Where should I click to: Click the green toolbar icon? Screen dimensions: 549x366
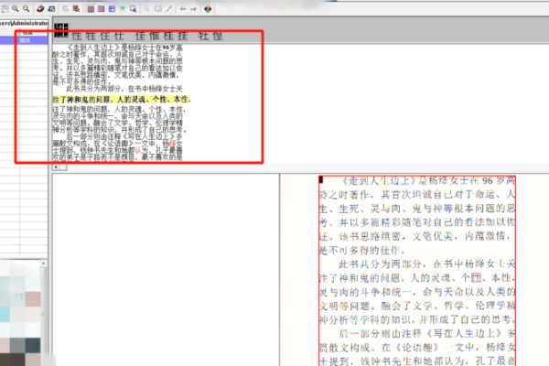(123, 9)
